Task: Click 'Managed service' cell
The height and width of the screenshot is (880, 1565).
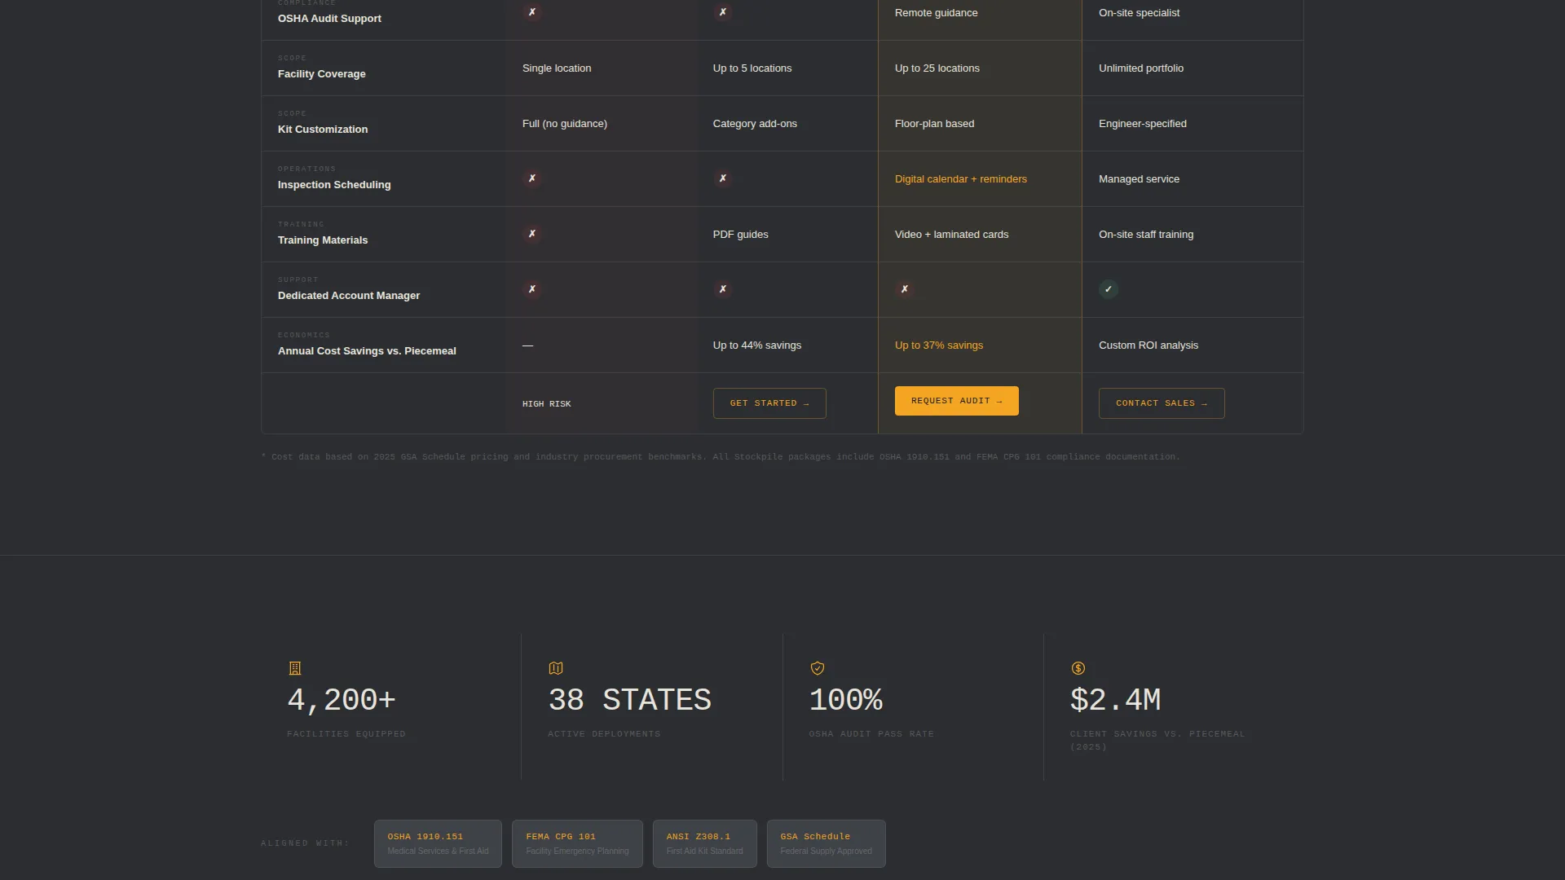Action: click(x=1139, y=179)
